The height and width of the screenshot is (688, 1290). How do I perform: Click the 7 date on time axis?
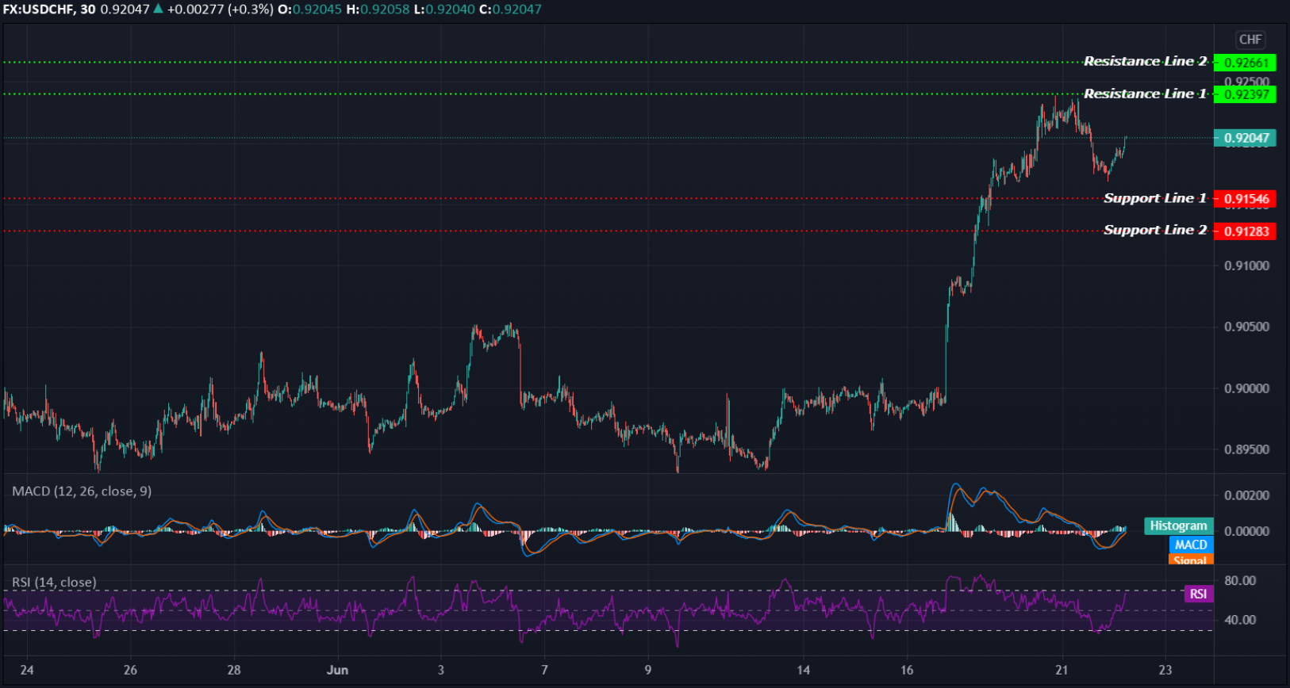point(544,671)
